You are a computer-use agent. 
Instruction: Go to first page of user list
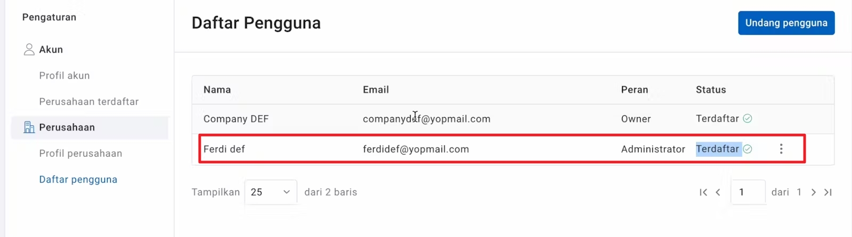point(703,192)
